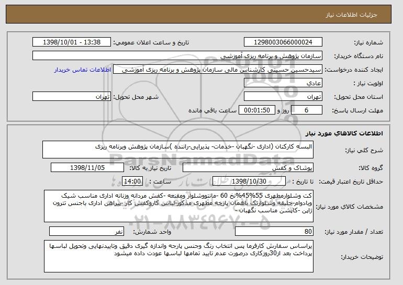
Task: Click the label 'مشخصات کالای مورد نیاز:'
Action: tap(349, 207)
